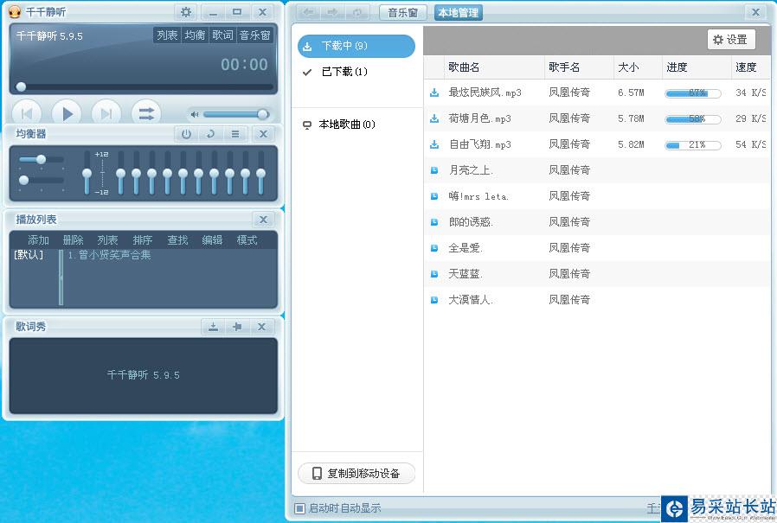The height and width of the screenshot is (523, 777).
Task: Open the 排序 sort menu
Action: (142, 240)
